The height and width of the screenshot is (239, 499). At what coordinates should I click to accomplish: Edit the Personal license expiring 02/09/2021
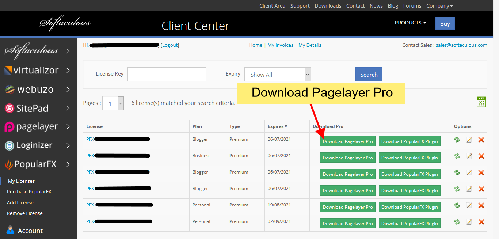tap(469, 222)
